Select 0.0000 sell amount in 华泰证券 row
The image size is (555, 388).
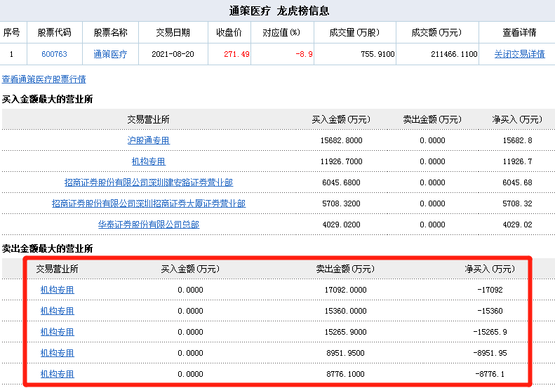[432, 225]
